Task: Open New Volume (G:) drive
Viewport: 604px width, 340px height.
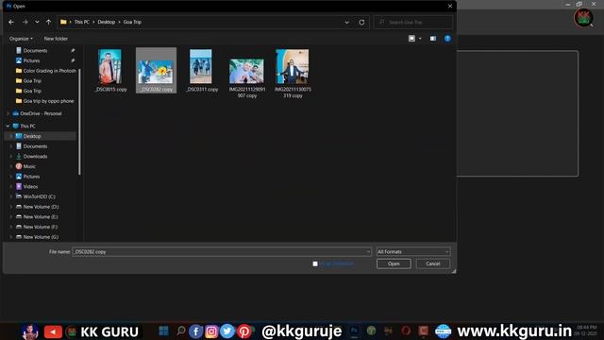Action: click(41, 237)
